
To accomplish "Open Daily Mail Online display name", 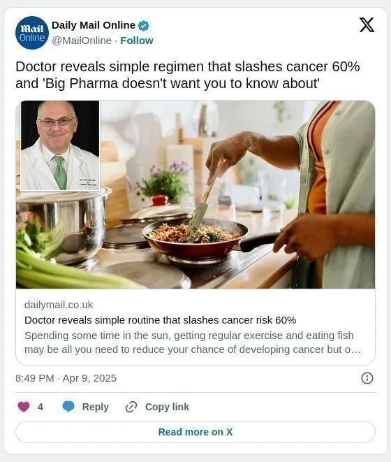I will pos(94,25).
